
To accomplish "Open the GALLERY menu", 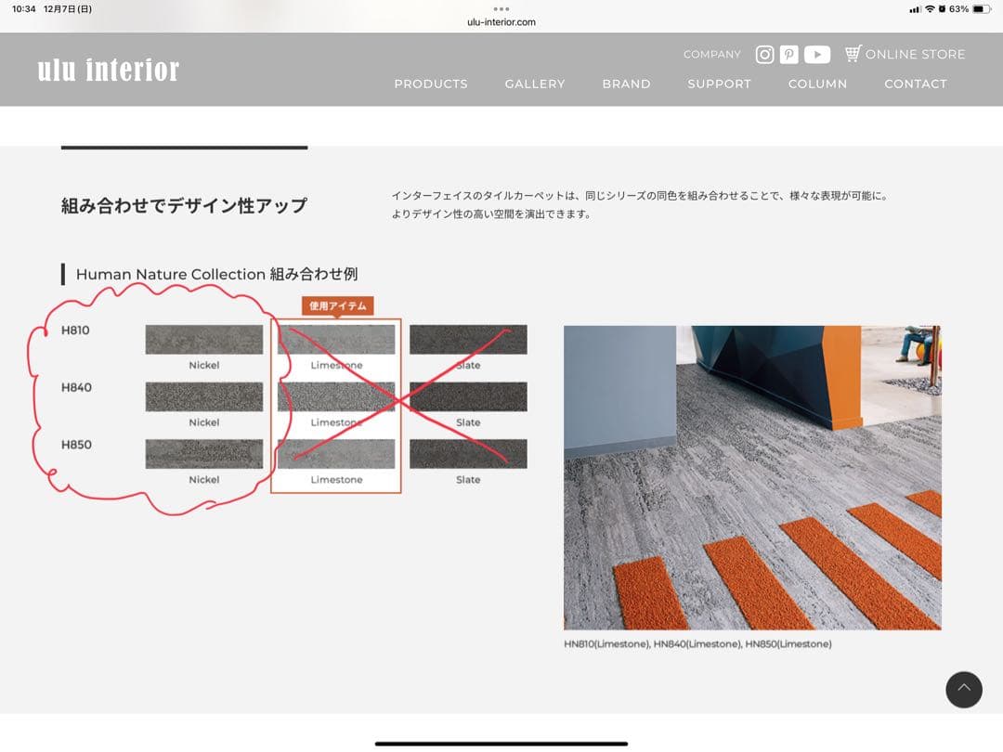I will (535, 84).
